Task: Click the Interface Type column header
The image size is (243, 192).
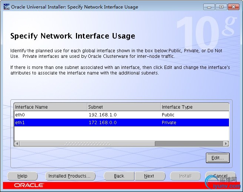Action: click(x=194, y=107)
